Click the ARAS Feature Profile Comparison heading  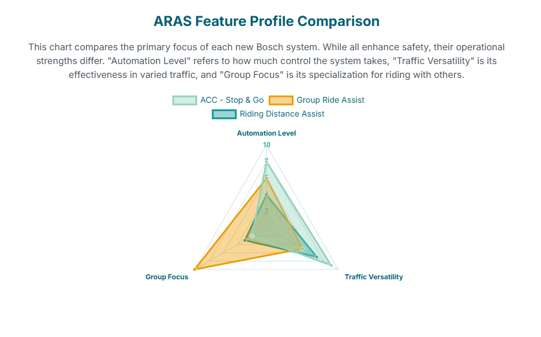tap(266, 21)
